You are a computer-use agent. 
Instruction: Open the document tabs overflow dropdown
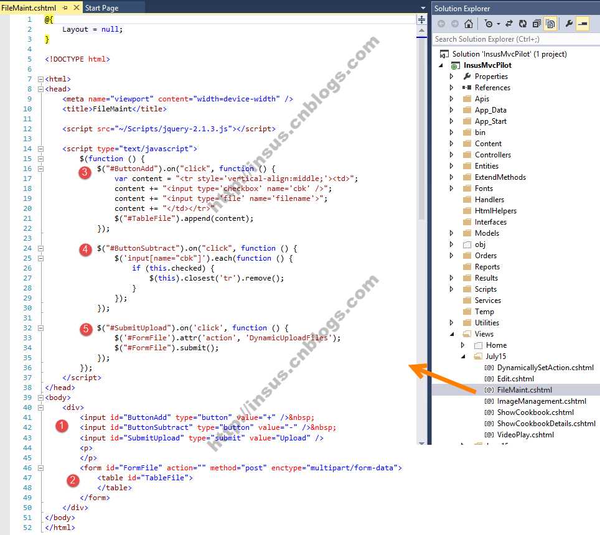pos(423,8)
